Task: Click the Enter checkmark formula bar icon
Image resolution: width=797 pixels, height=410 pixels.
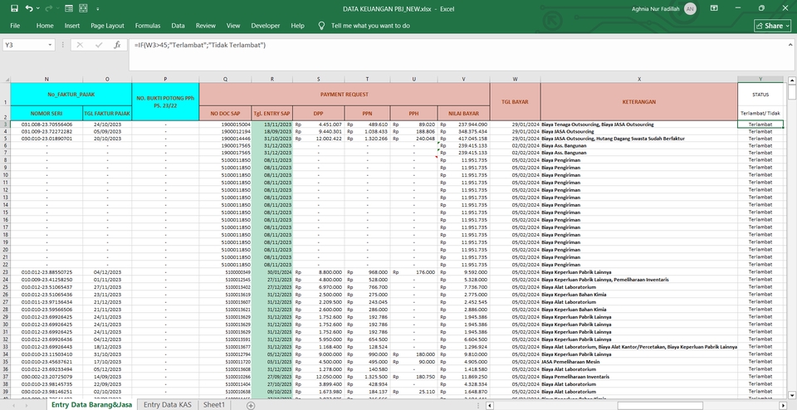Action: tap(99, 45)
